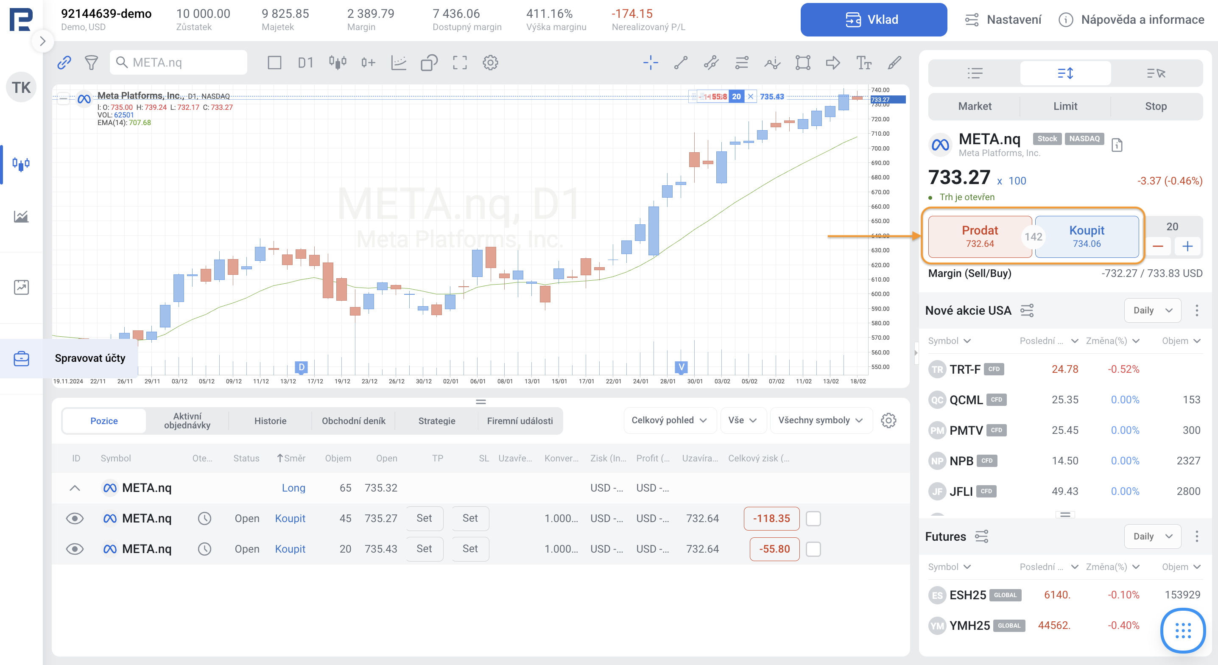
Task: Select the crosshair cursor tool
Action: coord(650,62)
